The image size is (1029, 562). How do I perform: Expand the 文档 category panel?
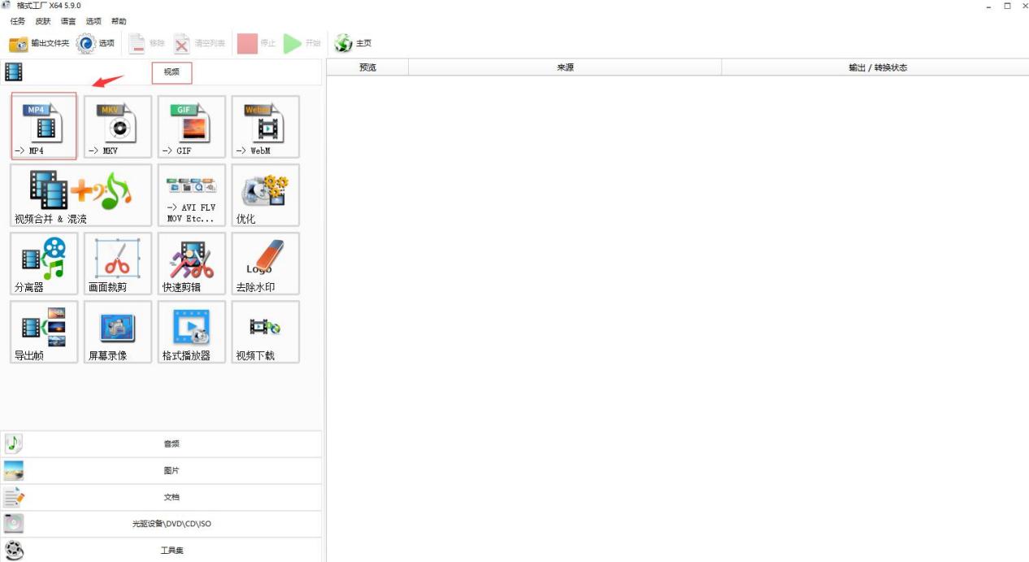171,497
